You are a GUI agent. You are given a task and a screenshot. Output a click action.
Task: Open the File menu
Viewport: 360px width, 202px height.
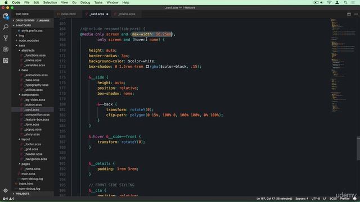click(27, 2)
